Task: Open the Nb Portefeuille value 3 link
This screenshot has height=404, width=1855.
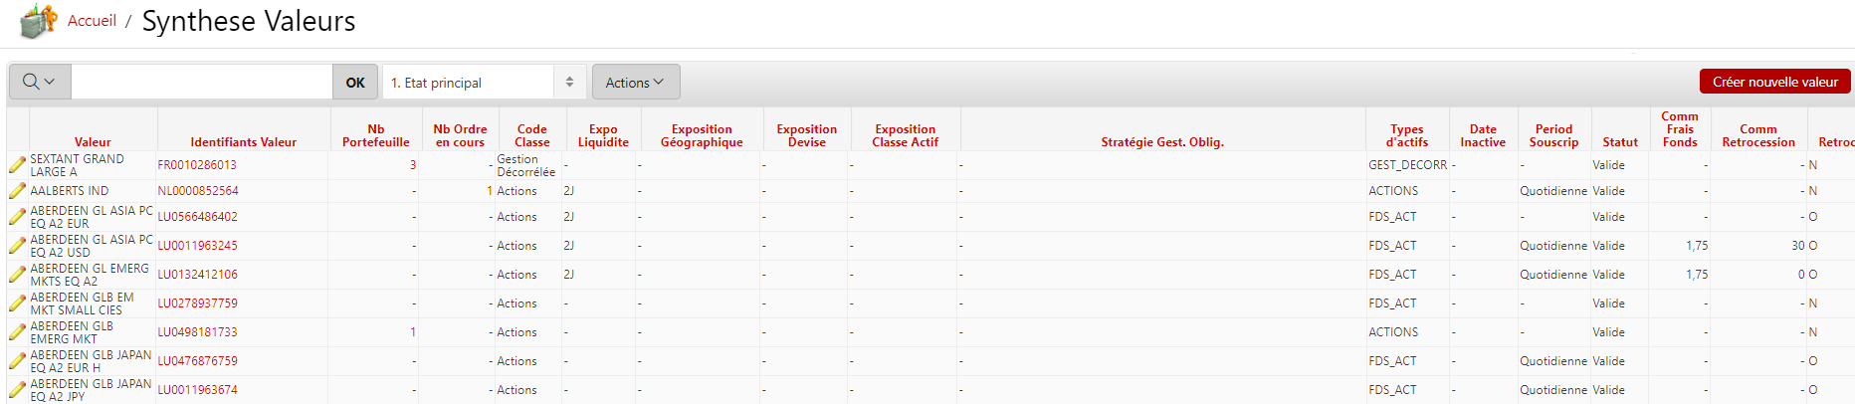Action: [x=412, y=165]
